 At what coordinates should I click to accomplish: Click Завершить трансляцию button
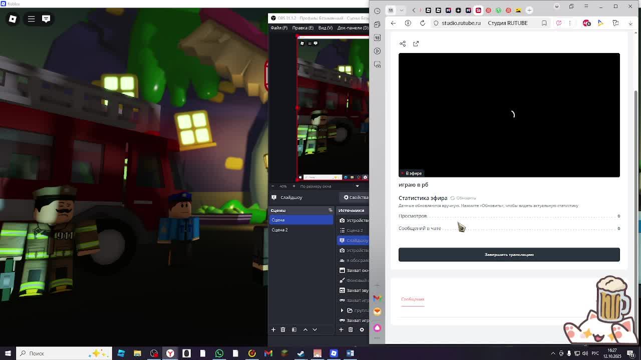[509, 254]
